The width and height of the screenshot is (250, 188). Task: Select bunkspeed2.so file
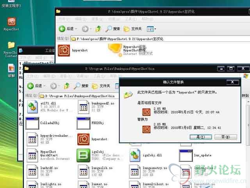(96, 107)
